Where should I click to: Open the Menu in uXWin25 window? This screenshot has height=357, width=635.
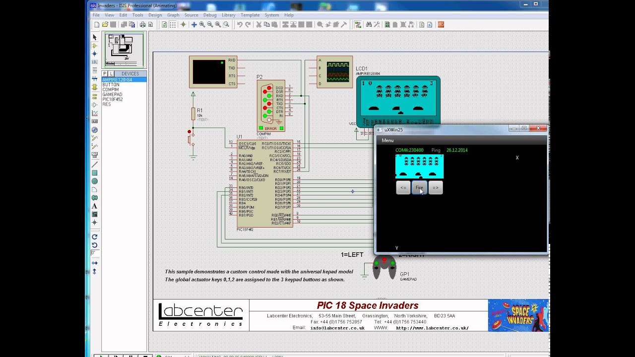387,140
